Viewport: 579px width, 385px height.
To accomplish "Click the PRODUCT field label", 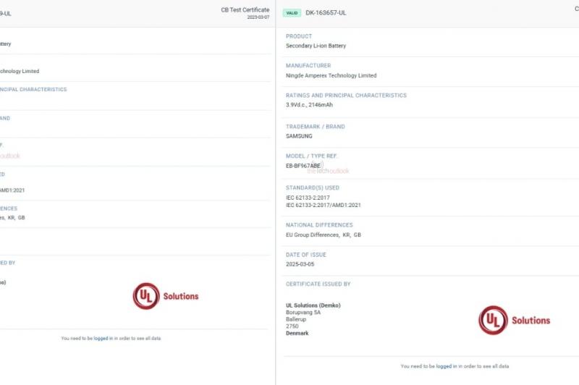I will coord(299,36).
